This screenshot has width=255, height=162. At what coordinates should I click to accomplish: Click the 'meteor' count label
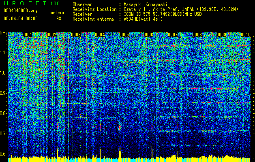[58, 13]
